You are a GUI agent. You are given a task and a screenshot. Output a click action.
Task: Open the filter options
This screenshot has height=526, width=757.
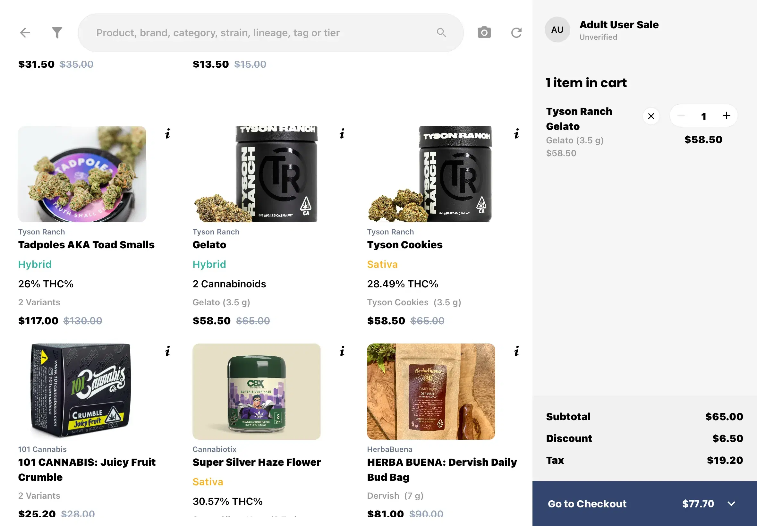point(57,32)
